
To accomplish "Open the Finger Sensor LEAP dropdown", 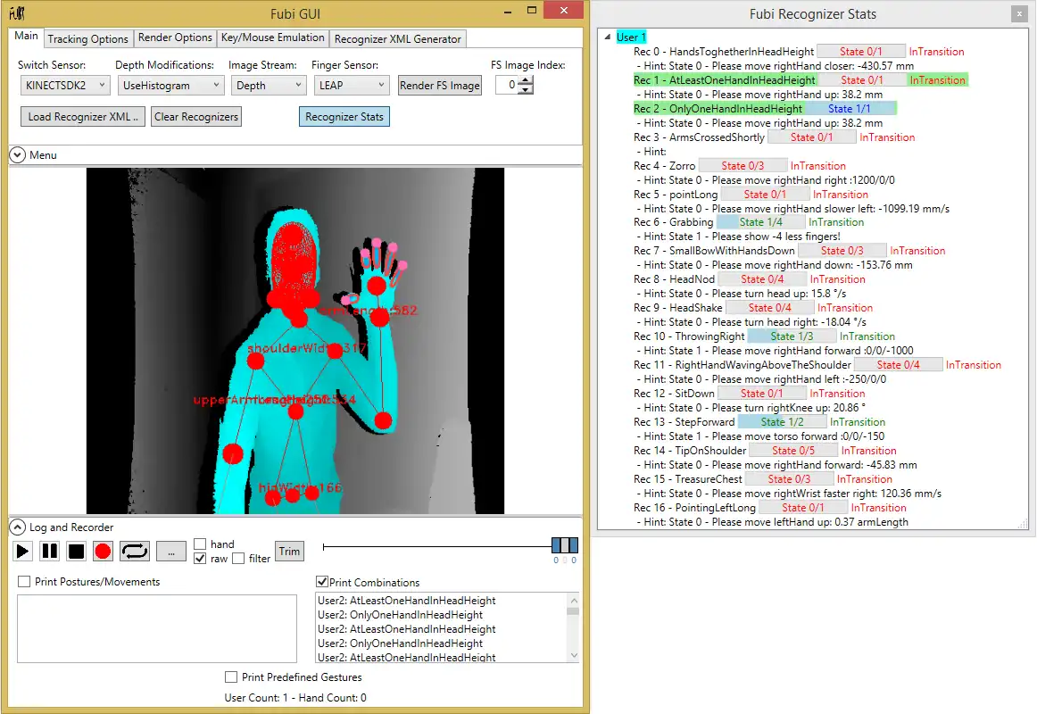I will [x=350, y=86].
